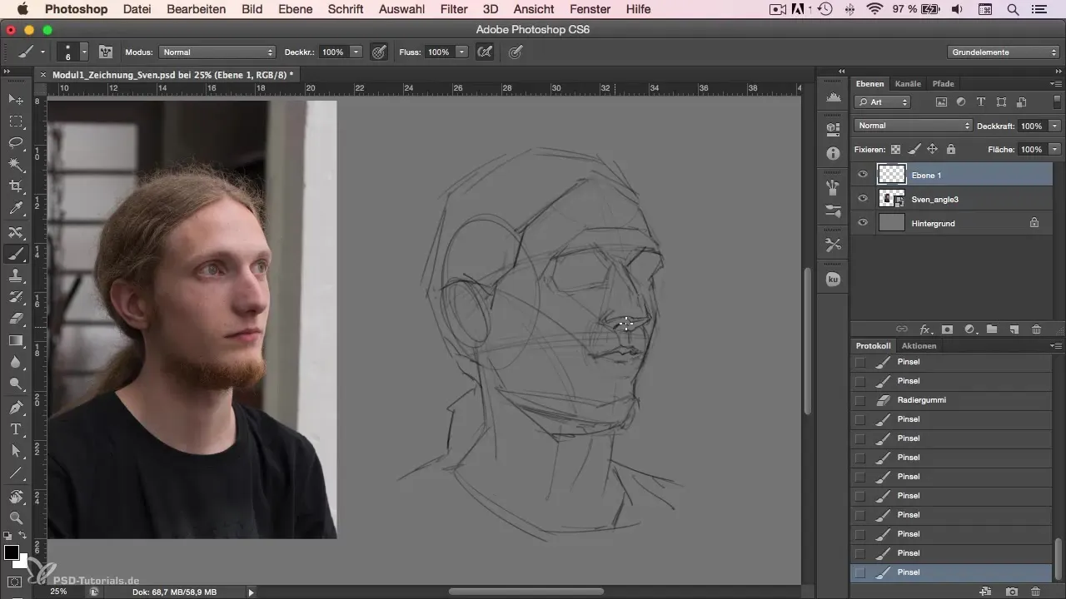Open the layer blend mode dropdown
This screenshot has width=1066, height=599.
click(x=913, y=126)
